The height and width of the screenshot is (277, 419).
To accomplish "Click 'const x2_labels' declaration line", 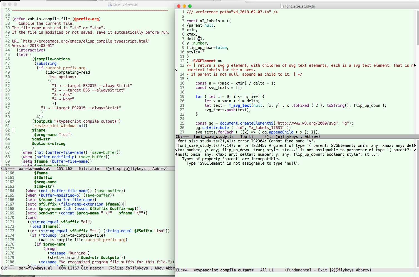I will tap(209, 21).
